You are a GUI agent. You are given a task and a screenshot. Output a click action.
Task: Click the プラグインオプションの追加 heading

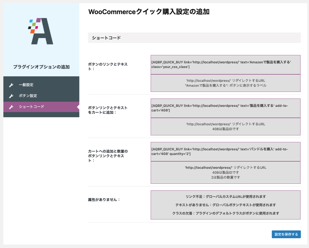point(41,67)
